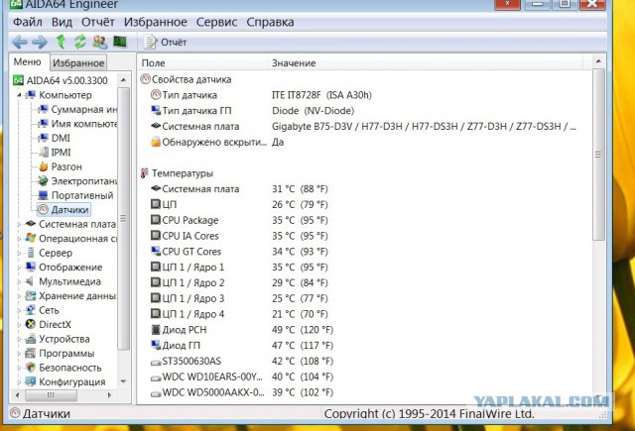Image resolution: width=635 pixels, height=431 pixels.
Task: Click the Программы tree icon
Action: pos(31,353)
